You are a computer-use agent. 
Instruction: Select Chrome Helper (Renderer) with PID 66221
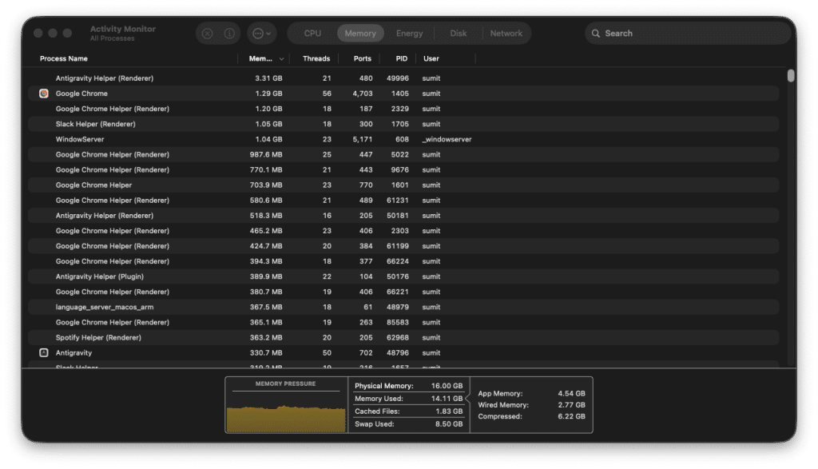click(x=403, y=292)
